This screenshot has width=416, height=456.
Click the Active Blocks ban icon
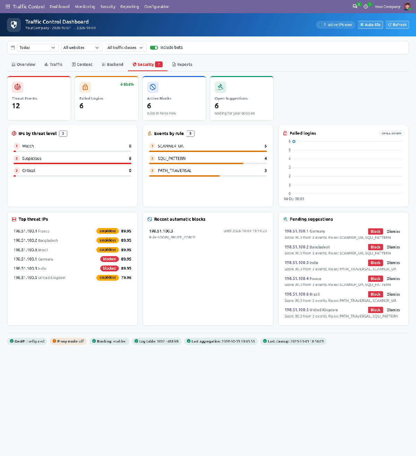(x=153, y=87)
